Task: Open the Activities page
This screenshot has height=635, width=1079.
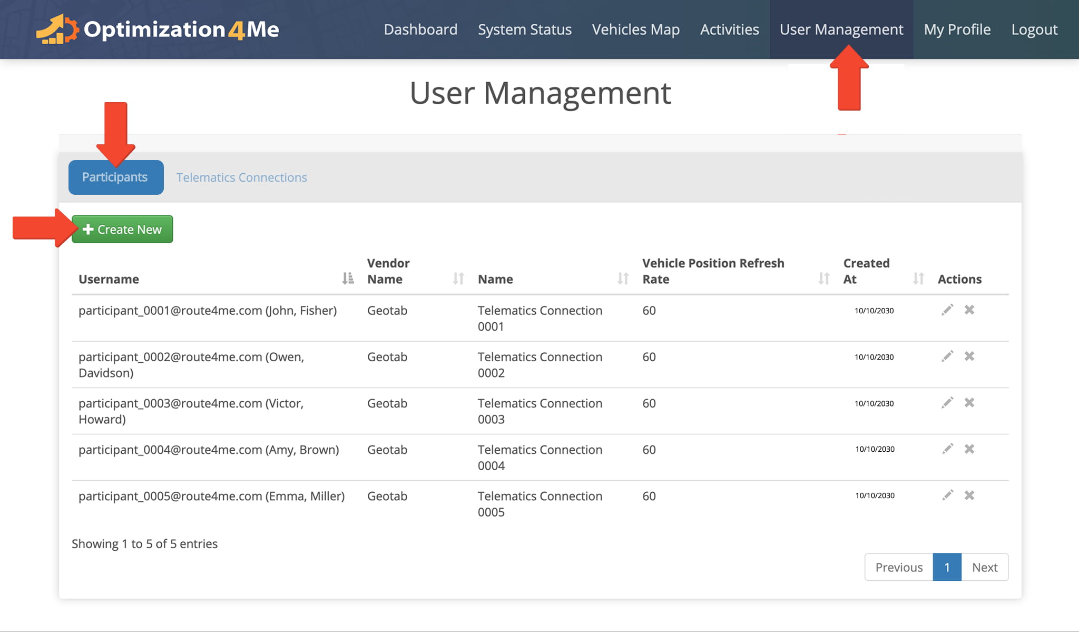Action: point(730,29)
